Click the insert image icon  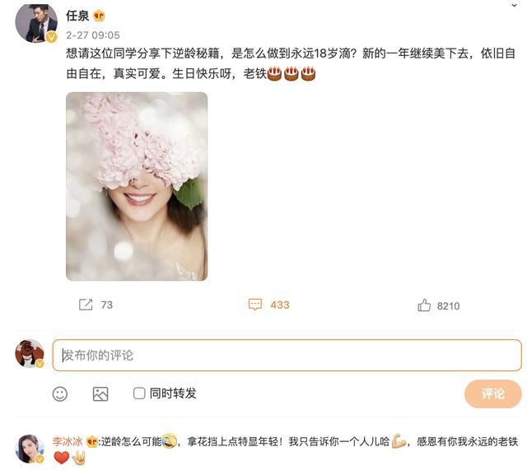coord(100,393)
